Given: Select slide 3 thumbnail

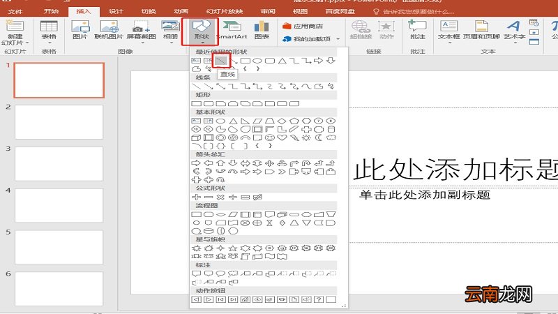Looking at the screenshot, I should [59, 164].
